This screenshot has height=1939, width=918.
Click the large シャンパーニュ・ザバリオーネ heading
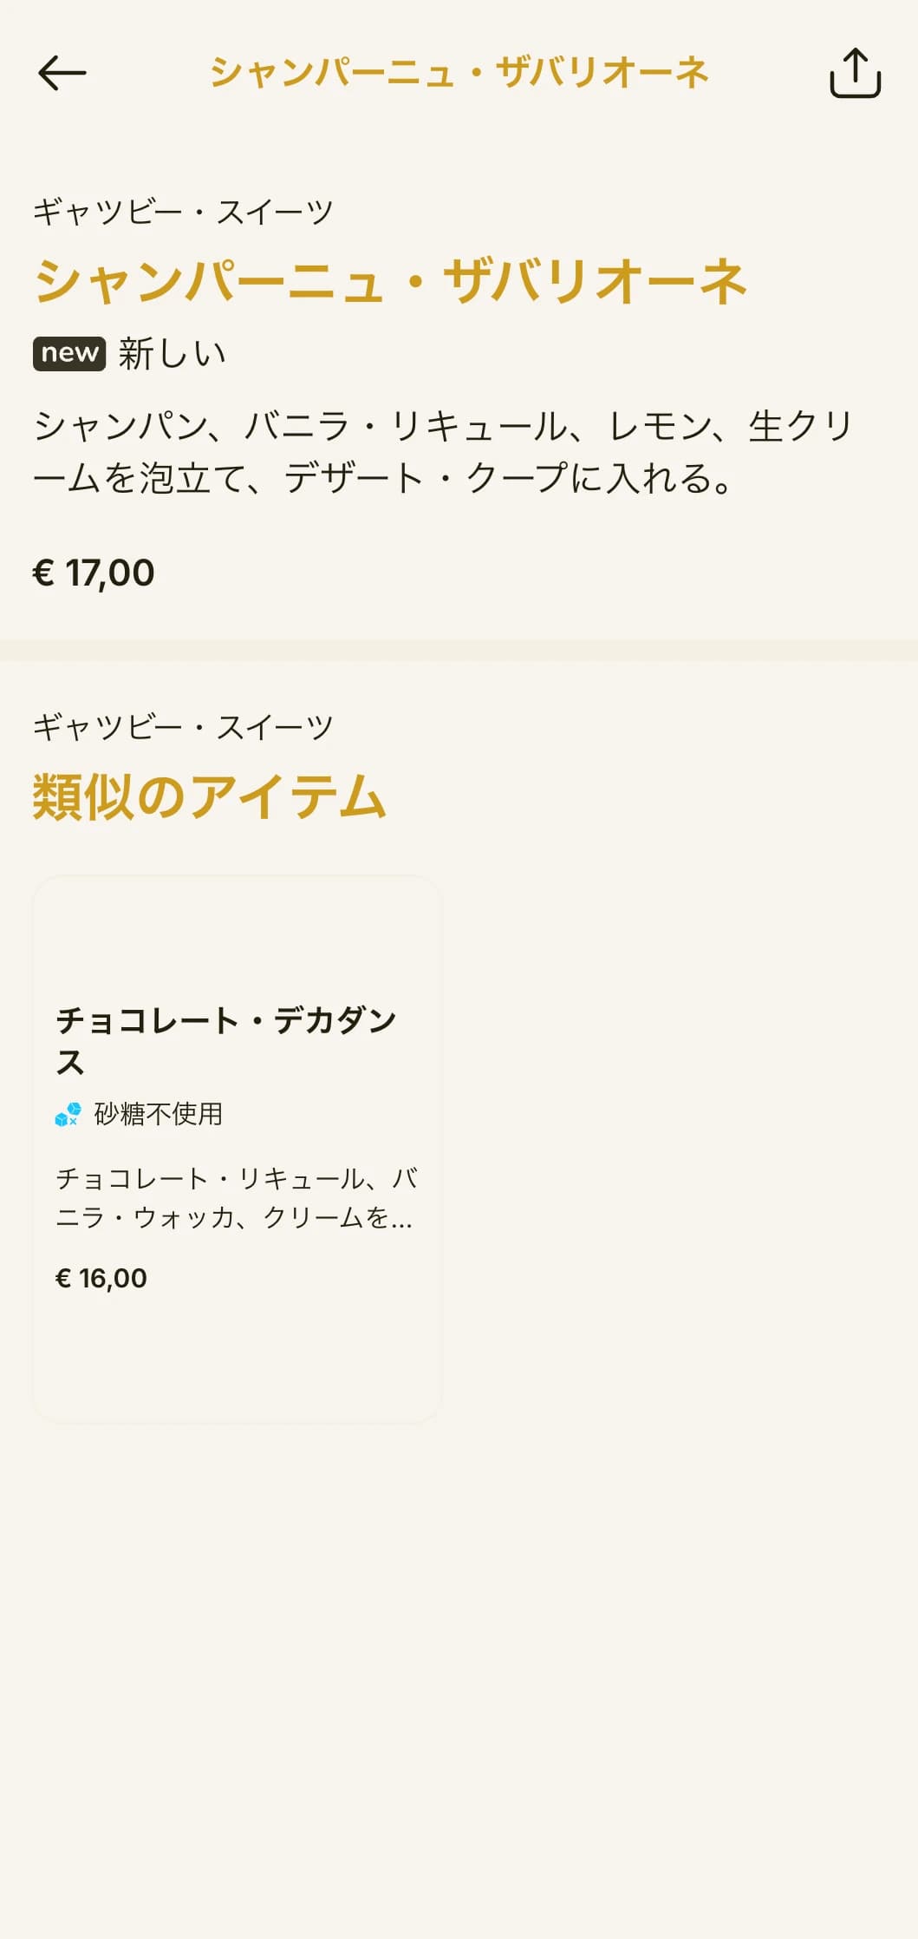[390, 280]
